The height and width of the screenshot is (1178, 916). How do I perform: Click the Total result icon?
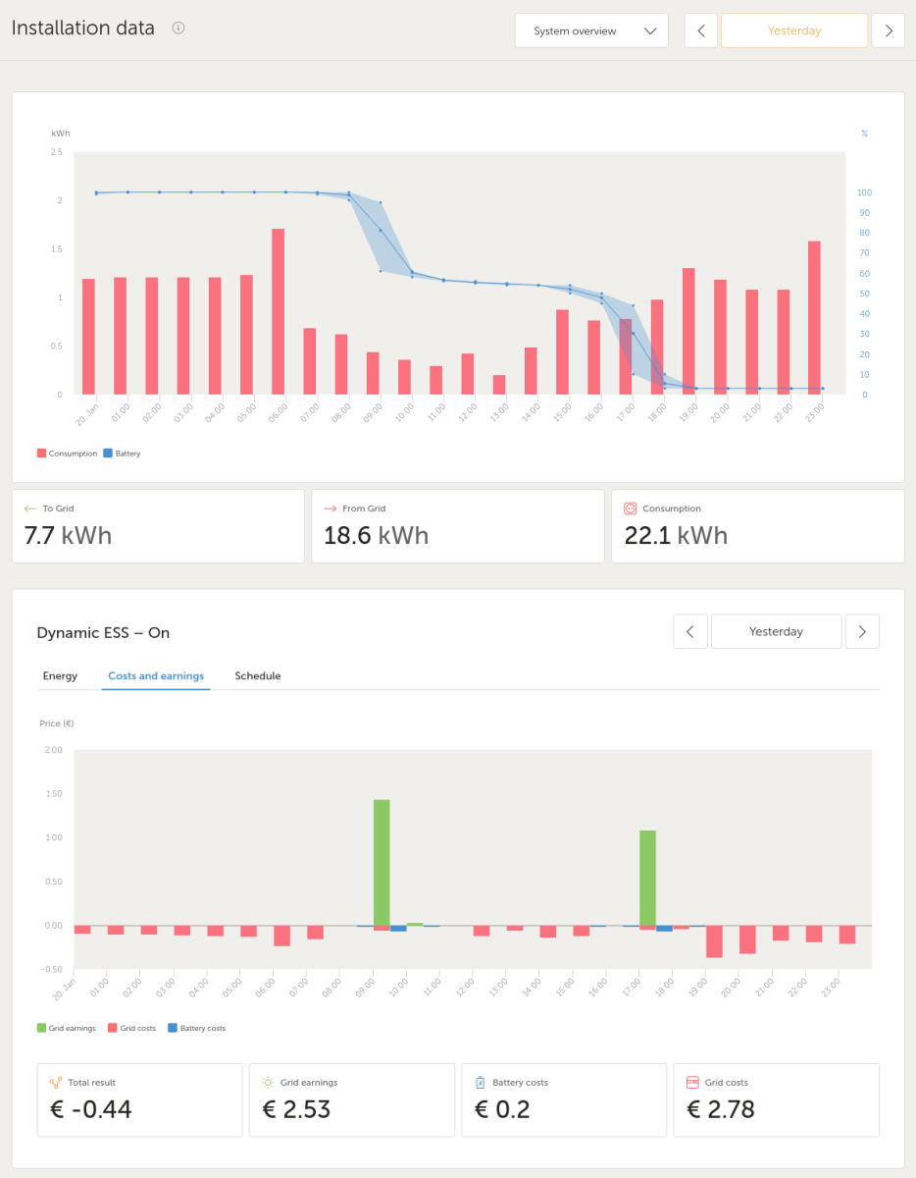tap(56, 1082)
